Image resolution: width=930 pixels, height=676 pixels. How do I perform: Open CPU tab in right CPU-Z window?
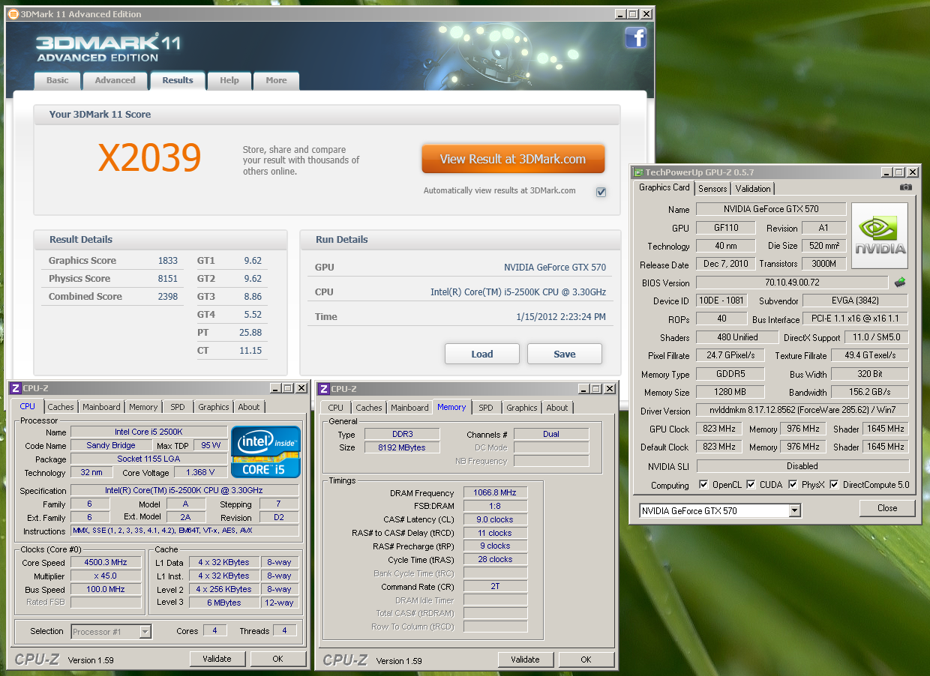click(x=336, y=408)
